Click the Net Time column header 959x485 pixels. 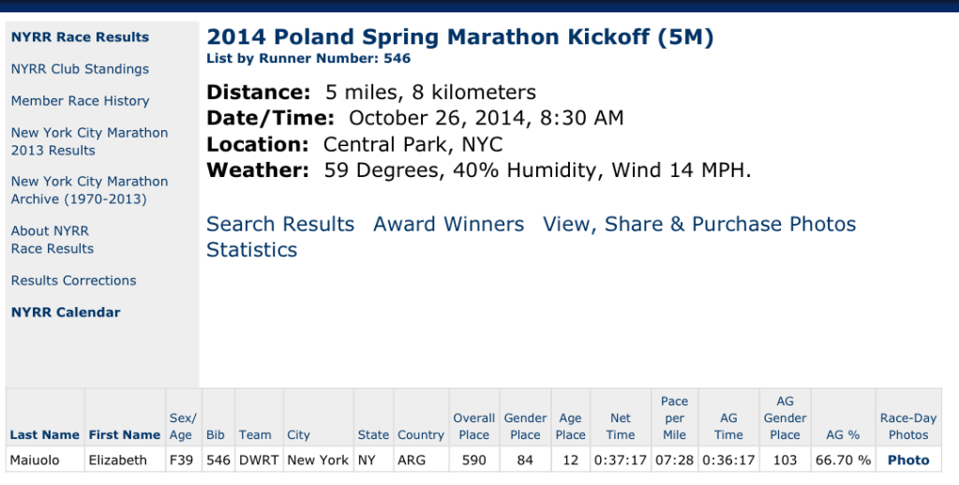(x=620, y=427)
